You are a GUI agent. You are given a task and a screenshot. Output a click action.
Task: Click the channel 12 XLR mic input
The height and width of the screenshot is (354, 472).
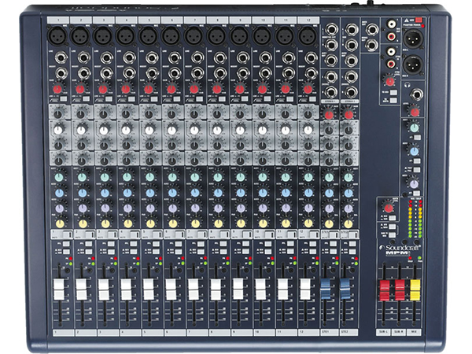[307, 36]
